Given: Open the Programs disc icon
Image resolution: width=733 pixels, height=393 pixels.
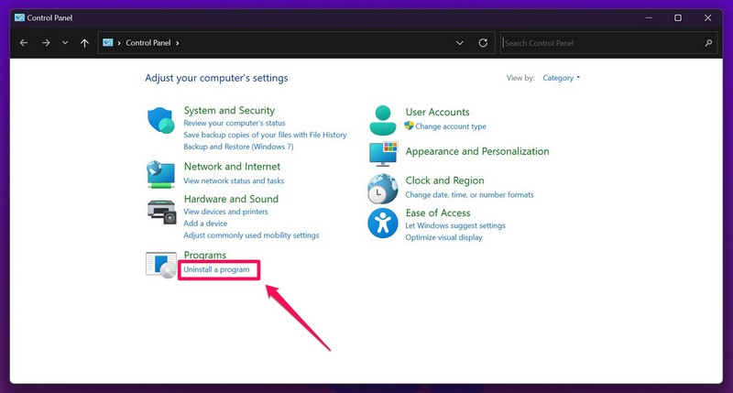Looking at the screenshot, I should coord(161,265).
